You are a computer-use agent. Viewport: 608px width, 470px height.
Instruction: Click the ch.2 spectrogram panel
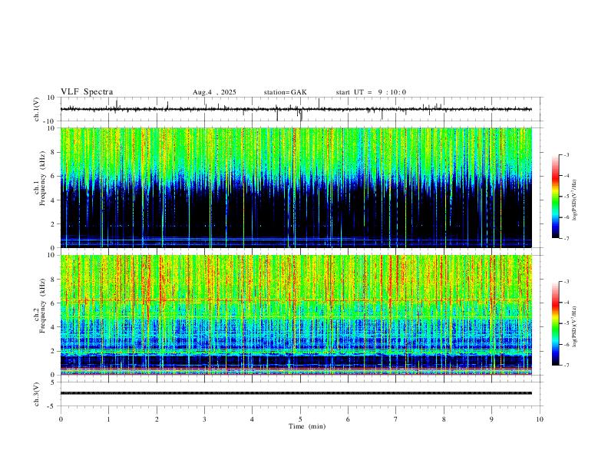(296, 315)
